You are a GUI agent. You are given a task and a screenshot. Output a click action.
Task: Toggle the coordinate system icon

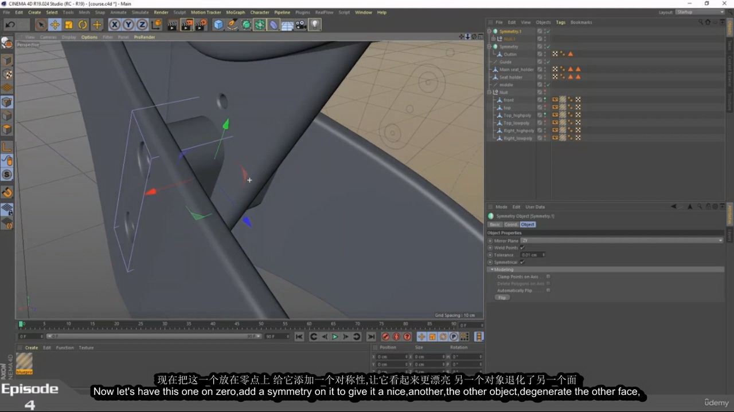pos(156,25)
